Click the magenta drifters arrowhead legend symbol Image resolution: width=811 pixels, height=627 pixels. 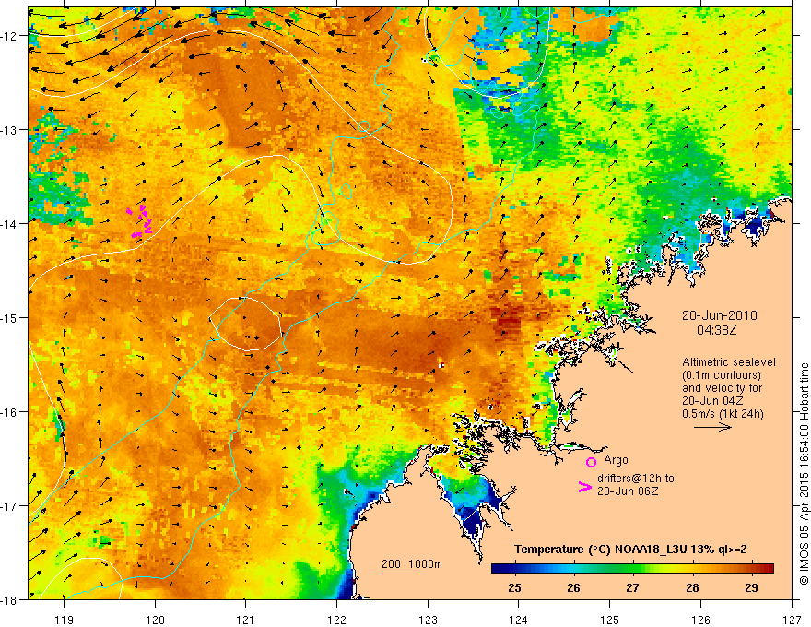[584, 487]
